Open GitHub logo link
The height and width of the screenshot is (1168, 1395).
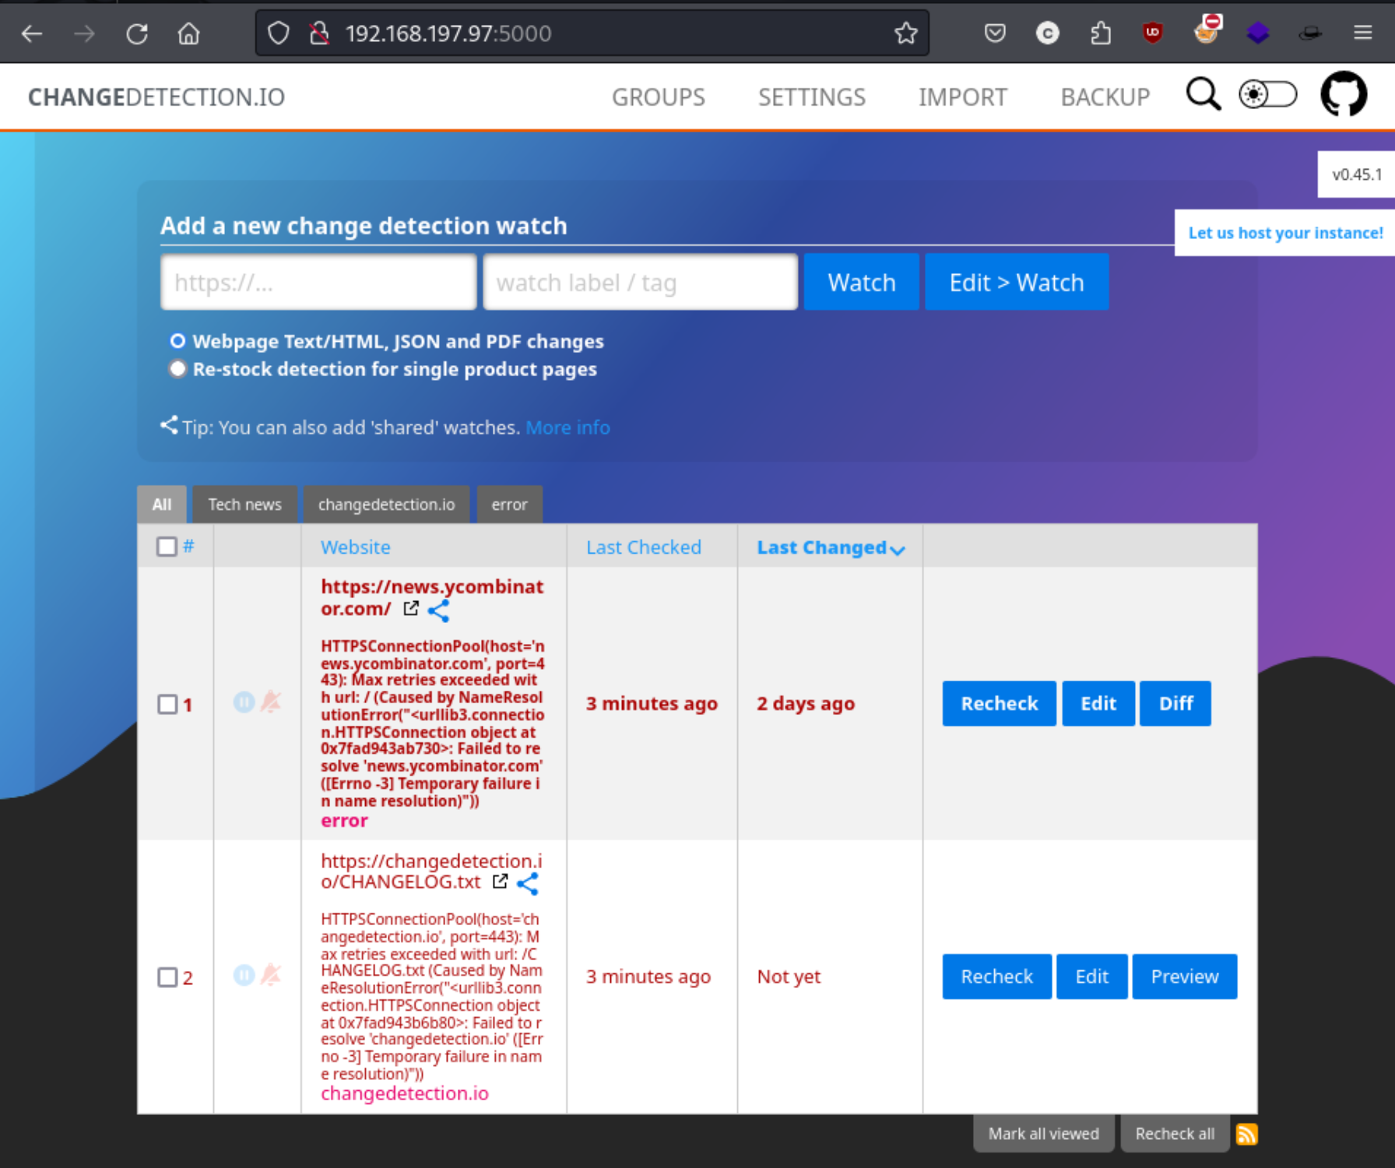coord(1344,94)
